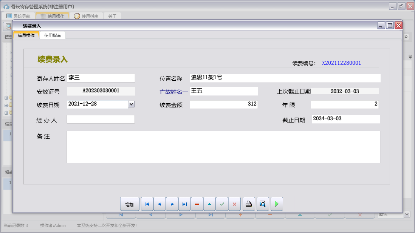Viewport: 415px width, 233px height.
Task: Open the 续费日期 date dropdown
Action: [x=131, y=104]
